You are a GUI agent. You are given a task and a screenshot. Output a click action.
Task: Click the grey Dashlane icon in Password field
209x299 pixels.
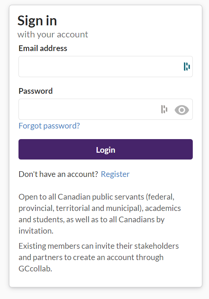164,109
